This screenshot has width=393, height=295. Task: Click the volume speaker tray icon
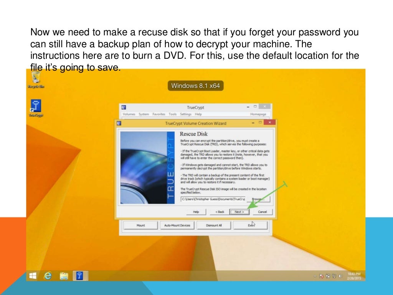point(340,276)
